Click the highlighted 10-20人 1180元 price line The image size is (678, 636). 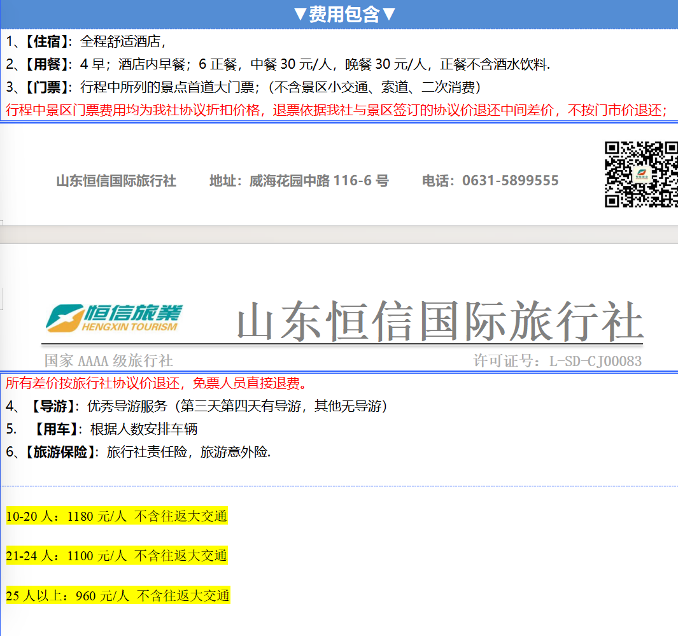point(117,516)
